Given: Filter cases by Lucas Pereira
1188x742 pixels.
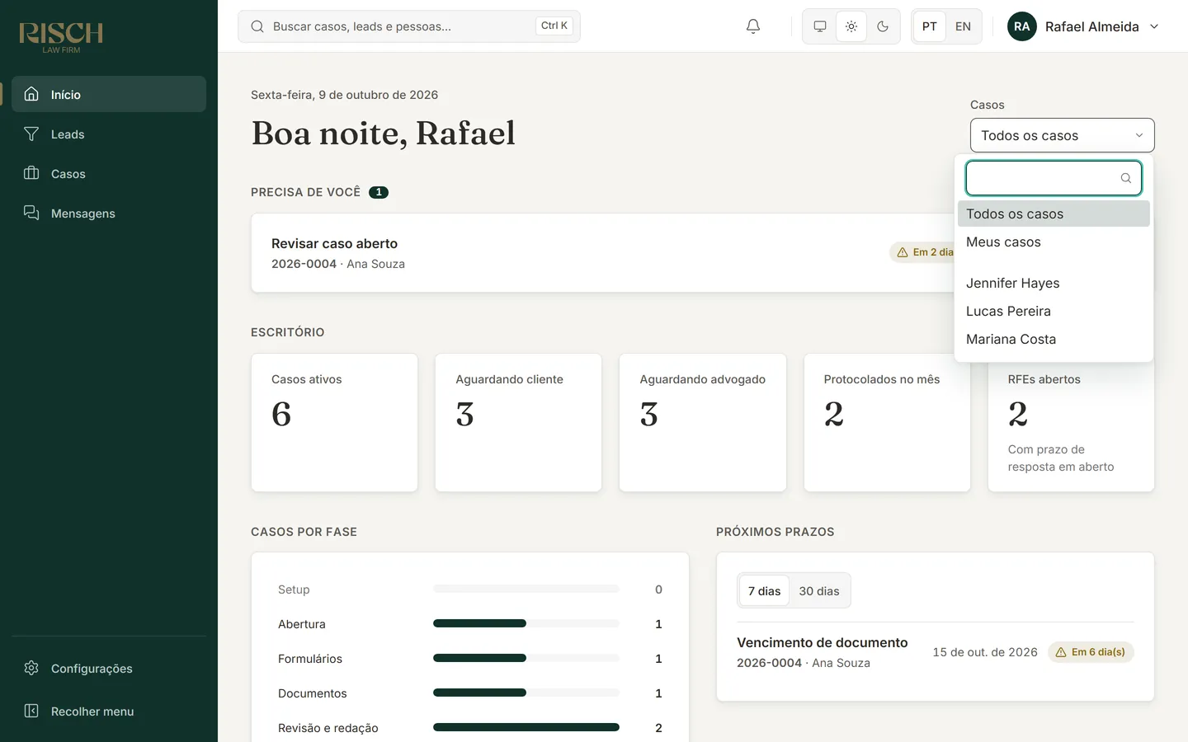Looking at the screenshot, I should (x=1054, y=311).
